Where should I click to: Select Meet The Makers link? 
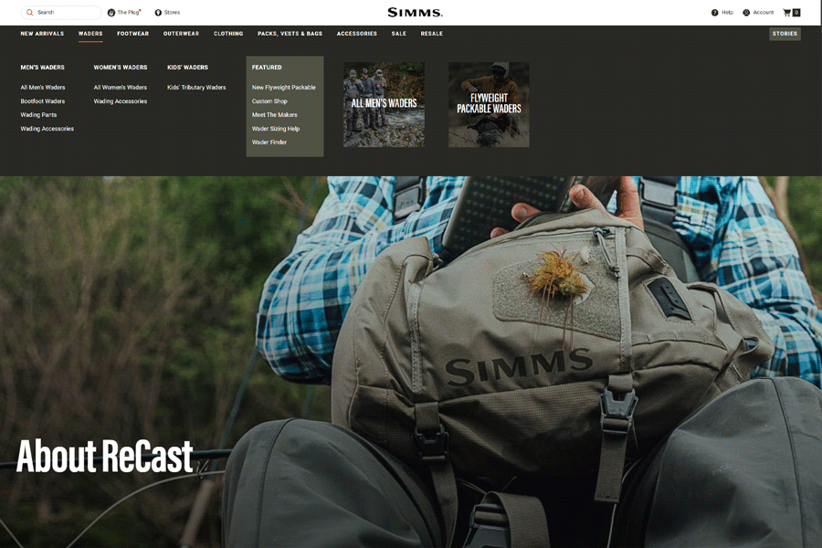[x=274, y=115]
